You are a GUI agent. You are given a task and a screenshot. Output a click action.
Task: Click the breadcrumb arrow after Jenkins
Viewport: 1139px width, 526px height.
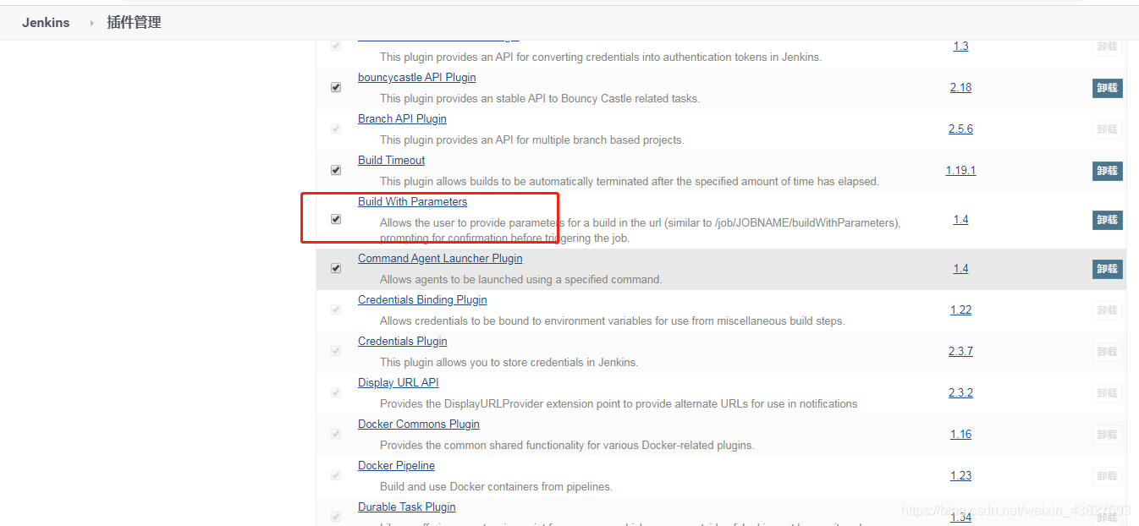point(91,23)
